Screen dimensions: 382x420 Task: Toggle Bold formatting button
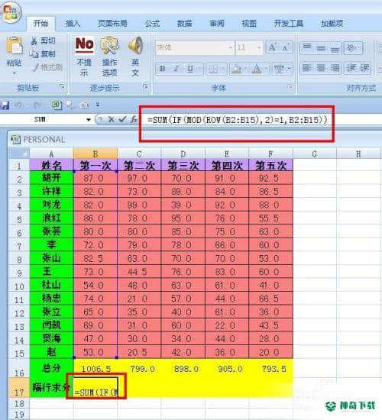click(162, 69)
